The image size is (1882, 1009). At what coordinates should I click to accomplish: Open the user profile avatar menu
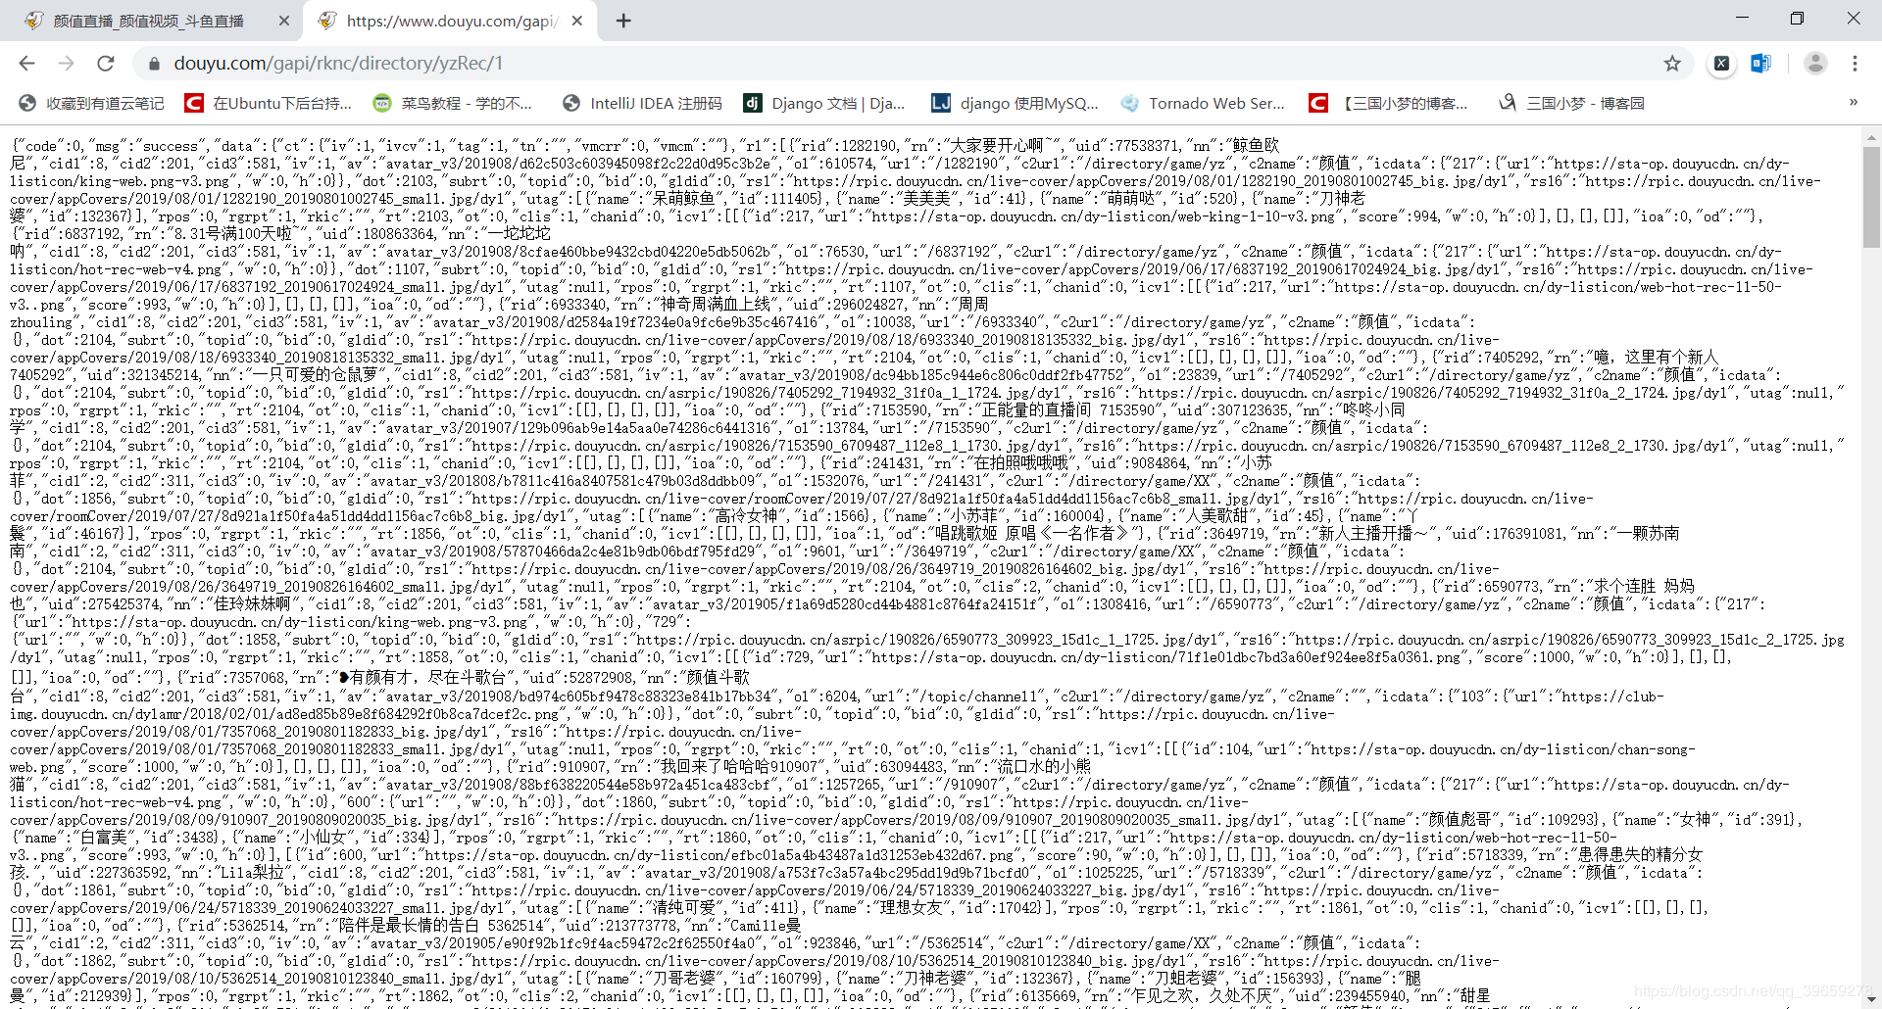click(1815, 64)
